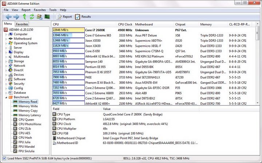
Task: Select the Server tree icon
Action: (x=10, y=48)
